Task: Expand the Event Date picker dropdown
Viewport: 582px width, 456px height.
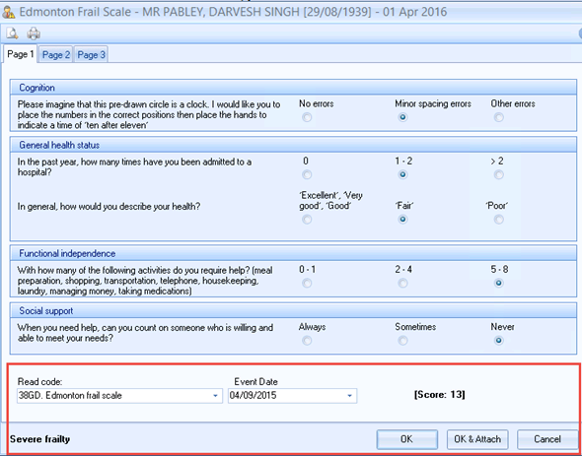Action: tap(349, 396)
